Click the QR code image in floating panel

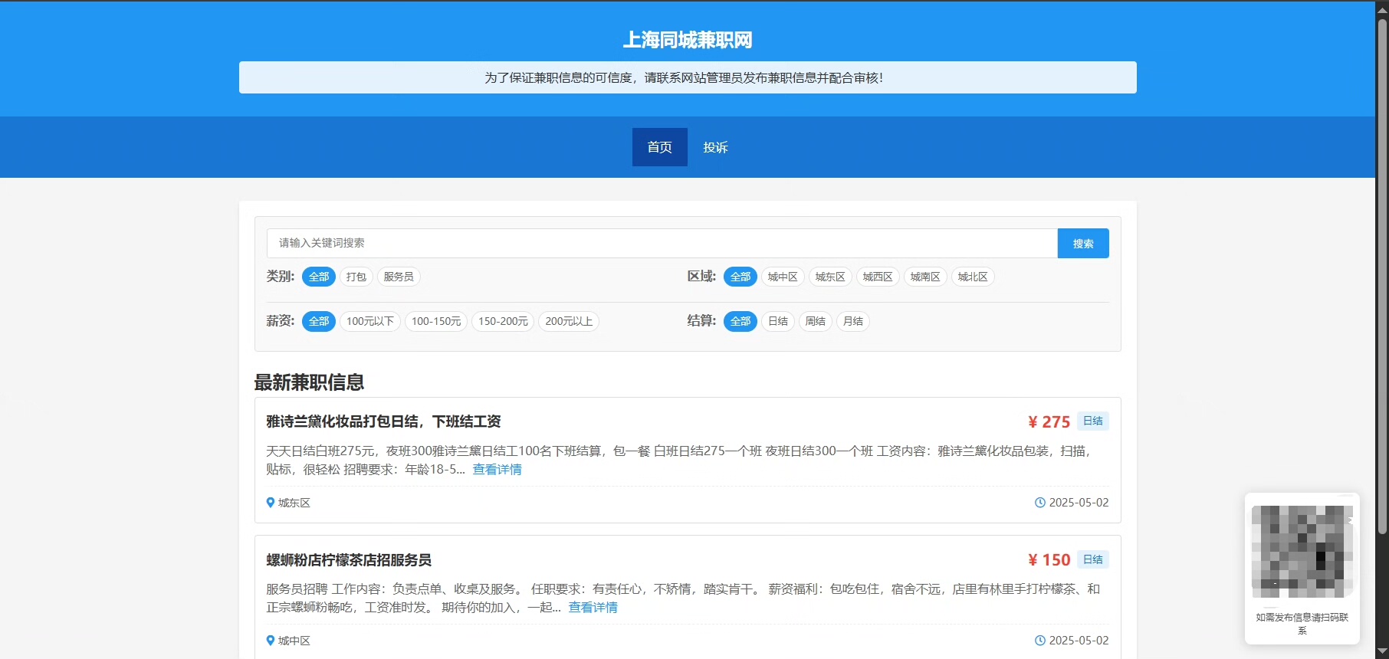(1302, 551)
